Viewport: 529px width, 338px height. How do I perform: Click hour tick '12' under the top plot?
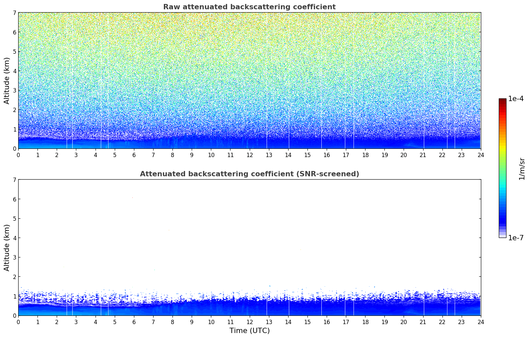[249, 155]
